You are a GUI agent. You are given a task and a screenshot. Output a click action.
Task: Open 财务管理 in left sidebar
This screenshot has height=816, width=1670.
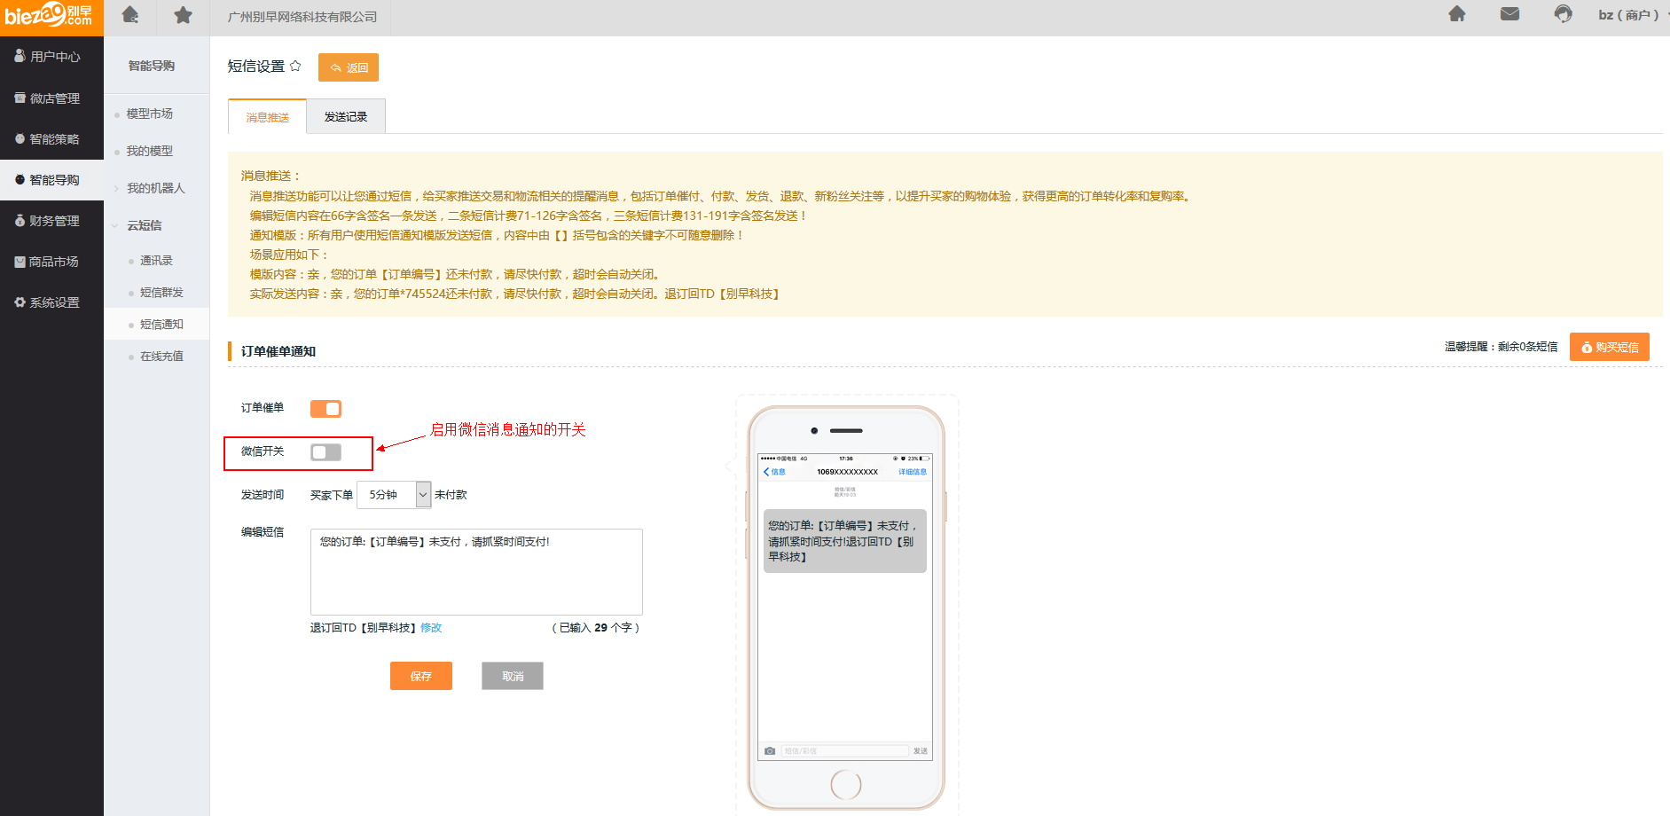(53, 221)
